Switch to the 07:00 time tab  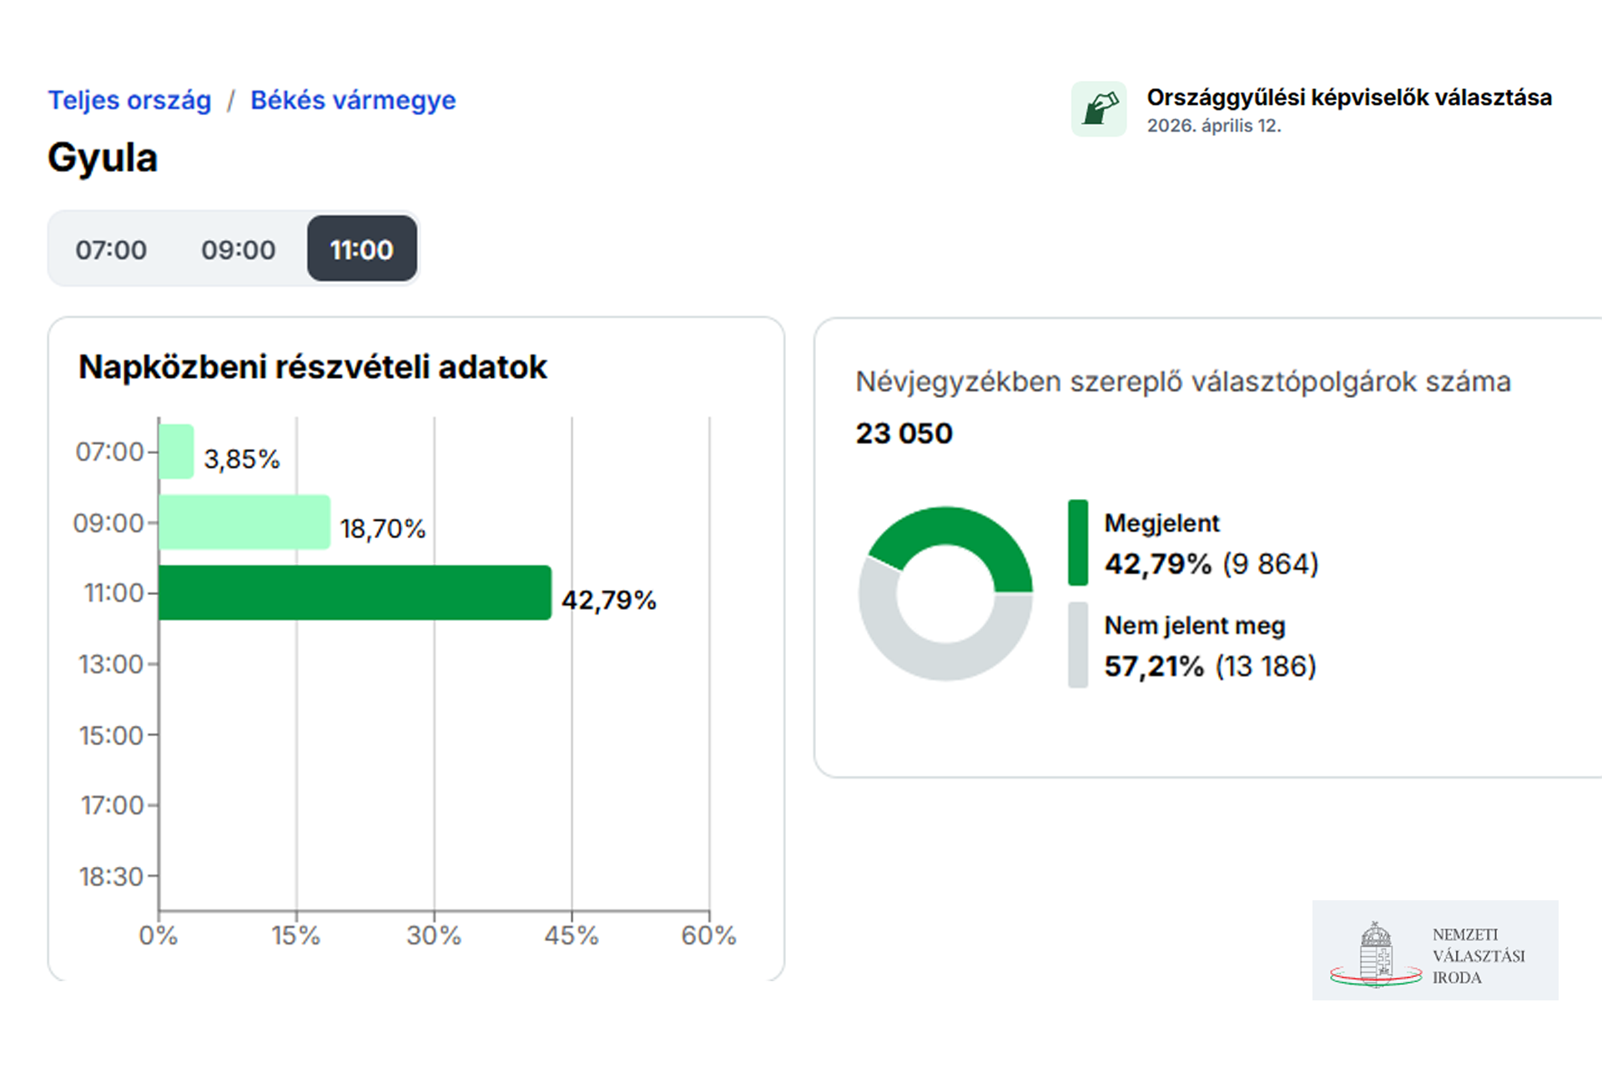pos(111,249)
